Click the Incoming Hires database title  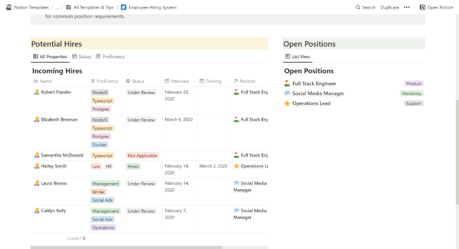pyautogui.click(x=57, y=71)
